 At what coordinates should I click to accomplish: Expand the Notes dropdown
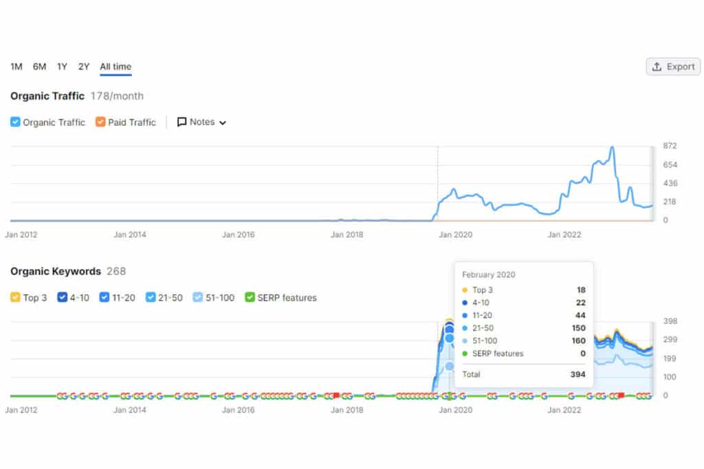(201, 122)
